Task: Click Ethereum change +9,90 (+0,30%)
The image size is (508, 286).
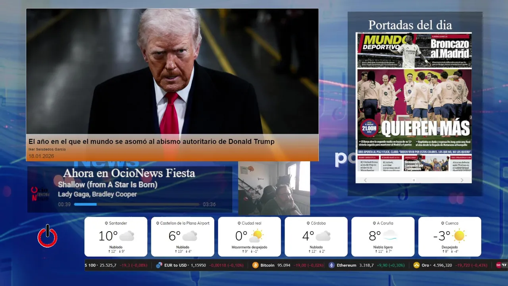Action: point(391,265)
